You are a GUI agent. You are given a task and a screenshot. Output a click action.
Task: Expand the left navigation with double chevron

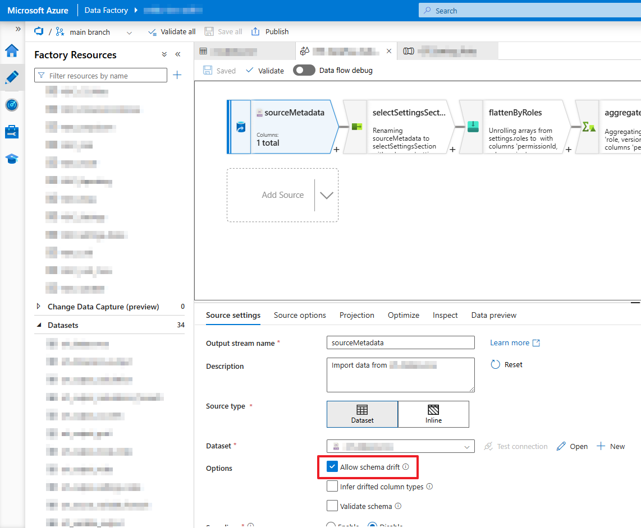[18, 29]
